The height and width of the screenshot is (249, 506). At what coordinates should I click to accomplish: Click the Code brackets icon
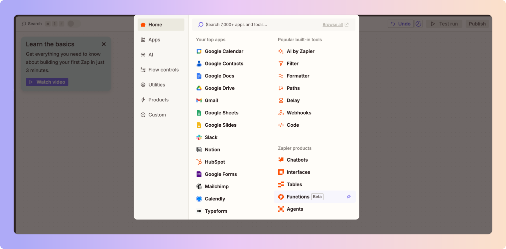click(281, 125)
